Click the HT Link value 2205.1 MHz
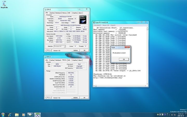187x117 pixels. pos(59,42)
